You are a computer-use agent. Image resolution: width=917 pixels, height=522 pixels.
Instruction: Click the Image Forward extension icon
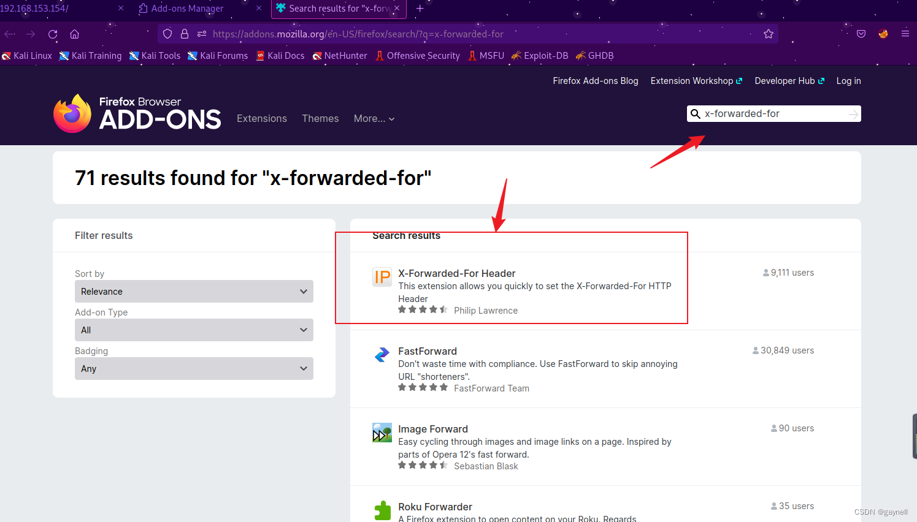(x=382, y=433)
